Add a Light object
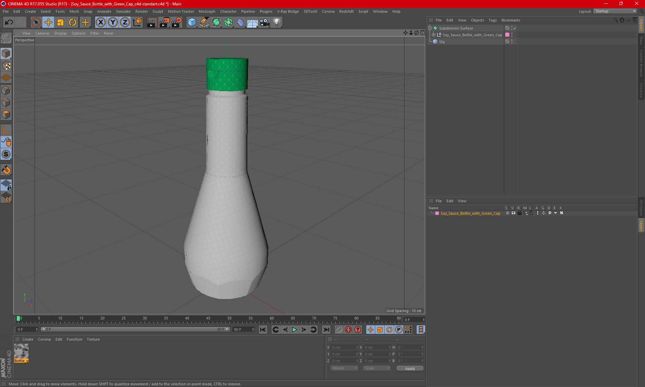The height and width of the screenshot is (387, 645). click(x=277, y=23)
